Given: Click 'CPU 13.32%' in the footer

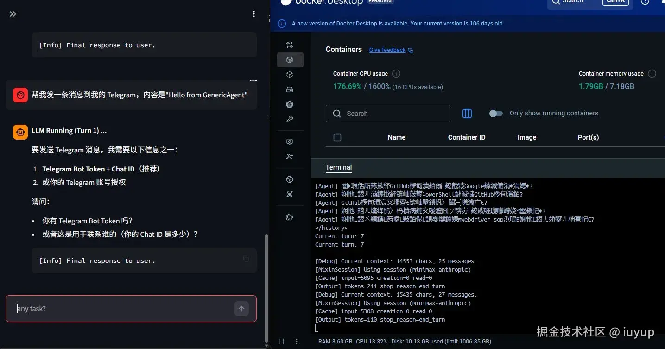Looking at the screenshot, I should click(x=372, y=342).
